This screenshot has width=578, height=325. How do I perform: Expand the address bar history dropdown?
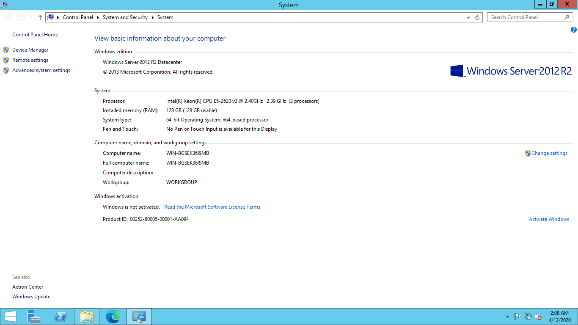pos(468,17)
